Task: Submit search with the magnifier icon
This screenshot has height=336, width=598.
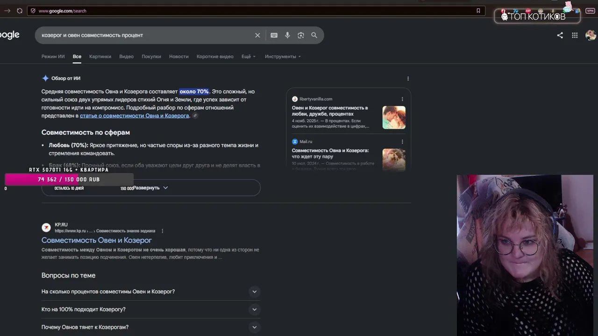Action: [x=314, y=35]
